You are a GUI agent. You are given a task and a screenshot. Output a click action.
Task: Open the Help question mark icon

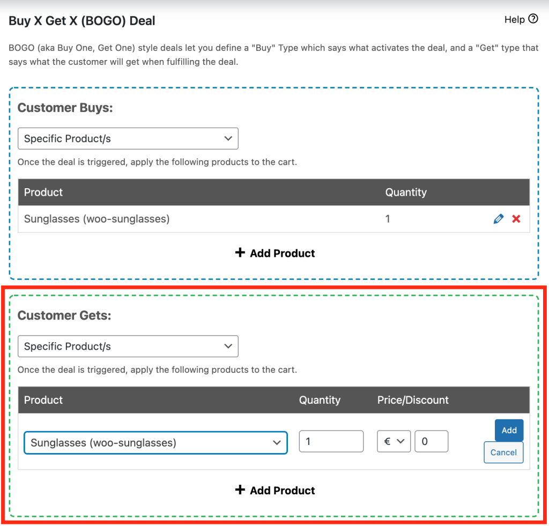pos(533,19)
